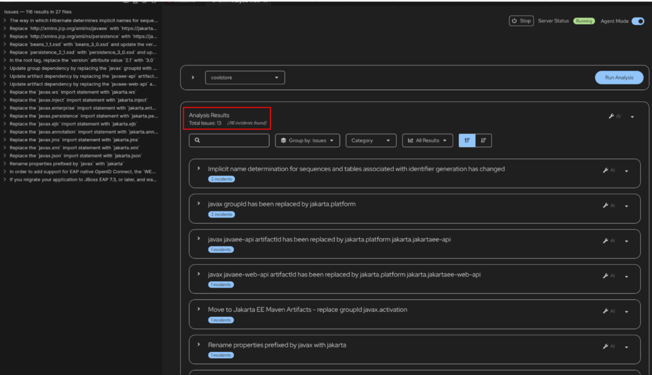Click the ascending sort icon button
This screenshot has height=375, width=652.
[467, 140]
